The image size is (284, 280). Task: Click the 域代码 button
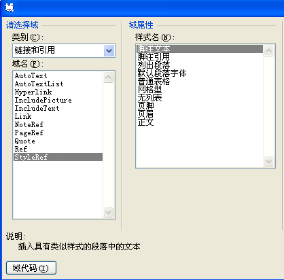click(31, 268)
